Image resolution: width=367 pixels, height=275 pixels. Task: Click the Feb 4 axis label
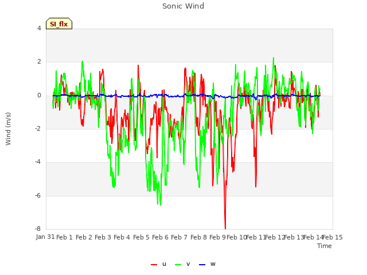(x=122, y=237)
